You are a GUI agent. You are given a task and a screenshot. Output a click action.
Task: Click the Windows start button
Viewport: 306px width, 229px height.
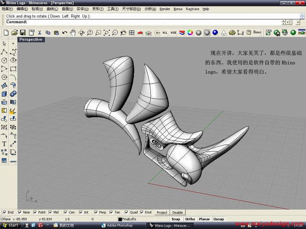coord(10,225)
